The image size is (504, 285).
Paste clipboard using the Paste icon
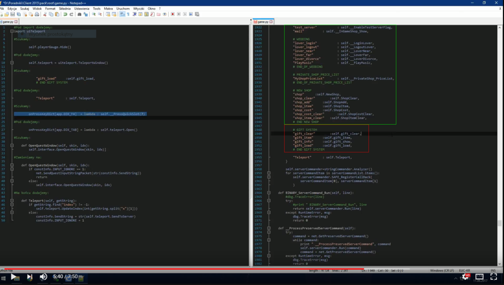pos(57,14)
